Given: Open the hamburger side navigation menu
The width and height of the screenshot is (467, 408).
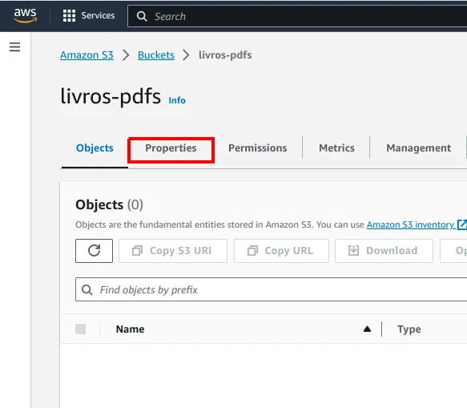Looking at the screenshot, I should [x=15, y=46].
